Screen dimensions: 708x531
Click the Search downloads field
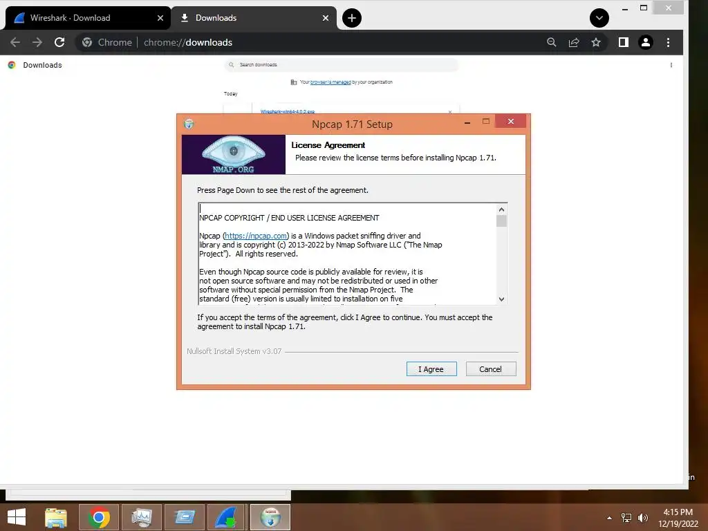(342, 64)
